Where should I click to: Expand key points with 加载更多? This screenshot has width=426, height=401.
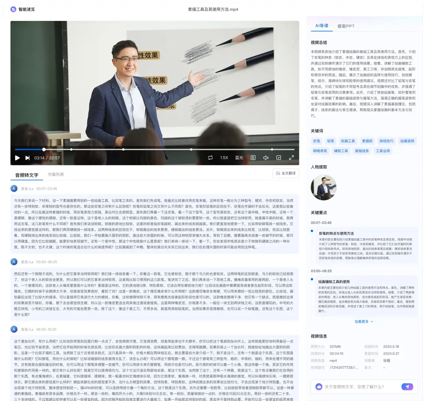point(364,321)
